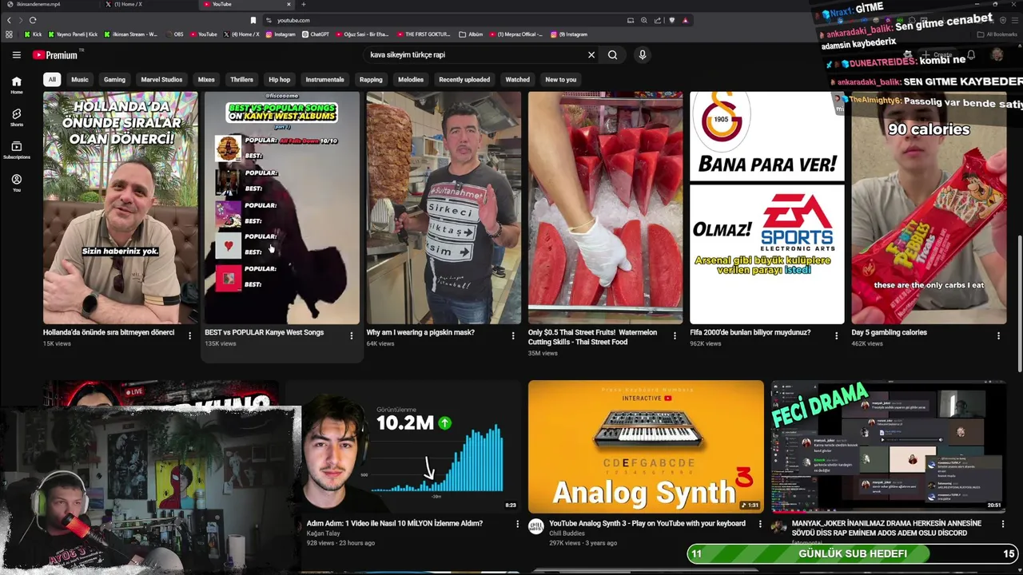Click the bookmark icon in the address bar

[253, 20]
